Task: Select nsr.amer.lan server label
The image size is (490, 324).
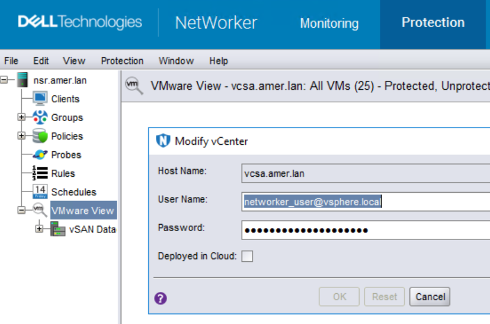Action: (x=60, y=80)
